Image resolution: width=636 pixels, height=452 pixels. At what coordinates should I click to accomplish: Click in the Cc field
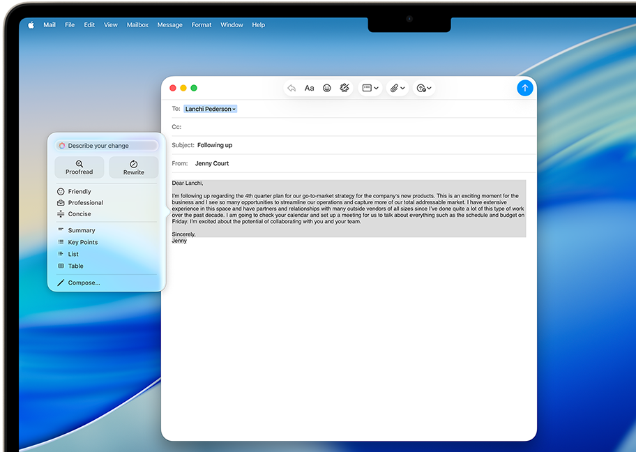tap(353, 127)
